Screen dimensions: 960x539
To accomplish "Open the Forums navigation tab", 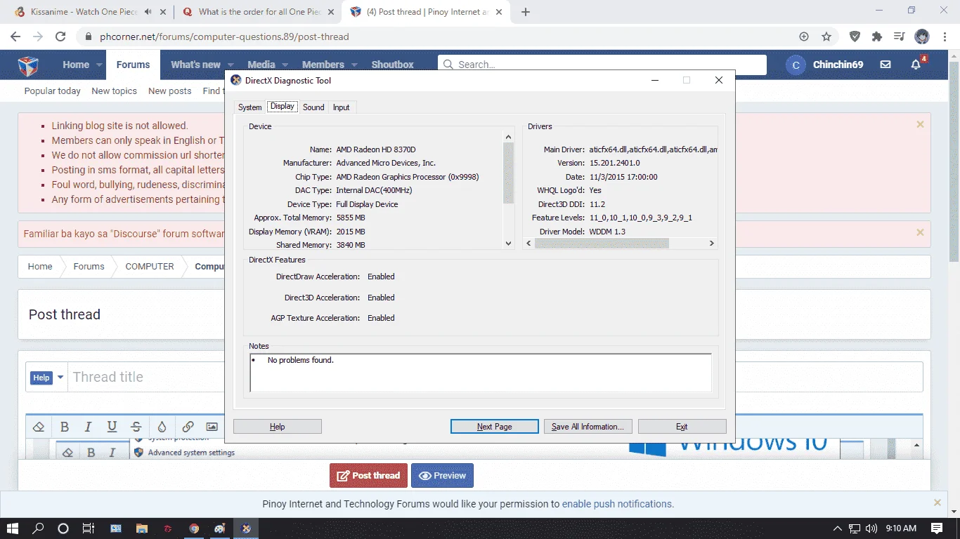I will (133, 65).
